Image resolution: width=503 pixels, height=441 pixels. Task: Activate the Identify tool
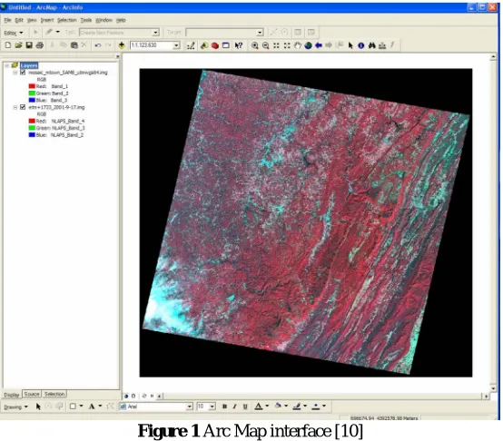[361, 45]
